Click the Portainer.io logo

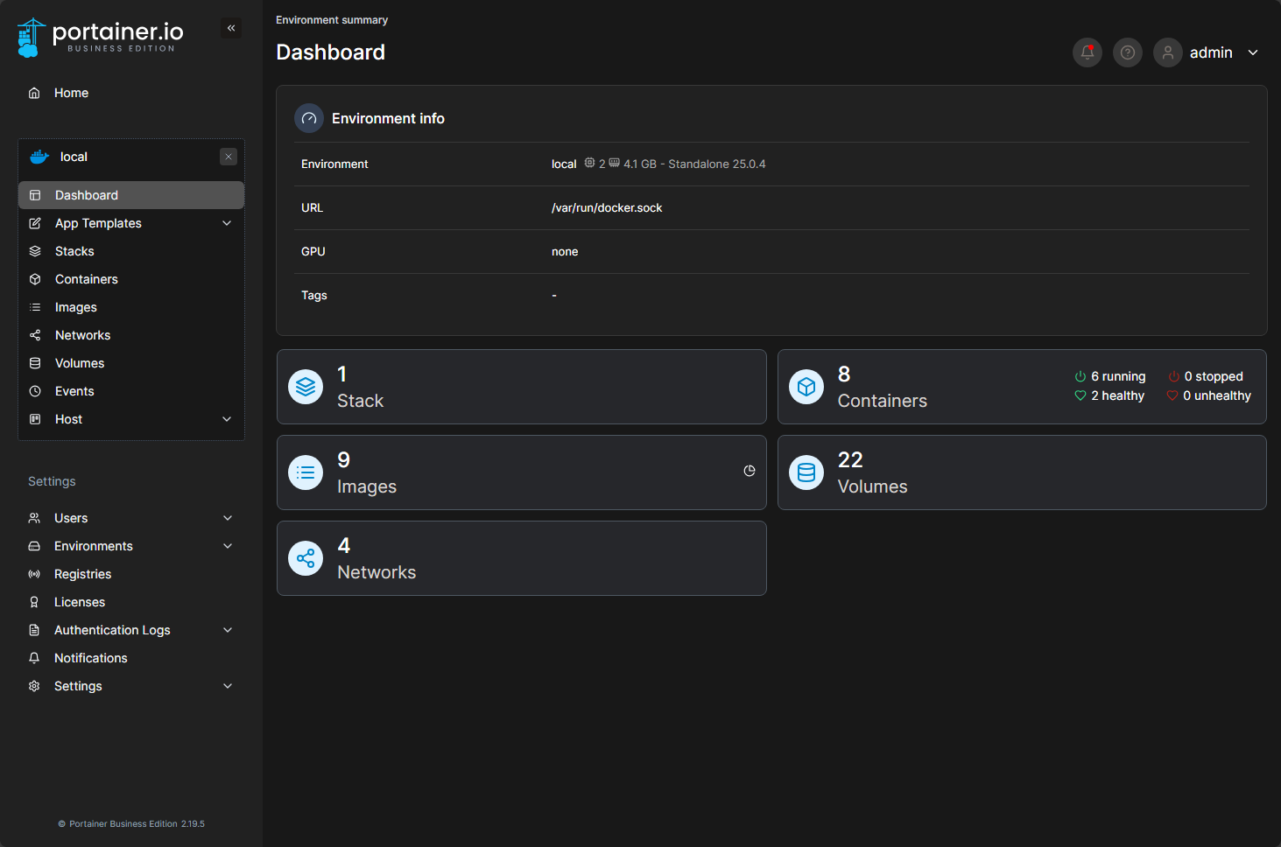pos(101,38)
